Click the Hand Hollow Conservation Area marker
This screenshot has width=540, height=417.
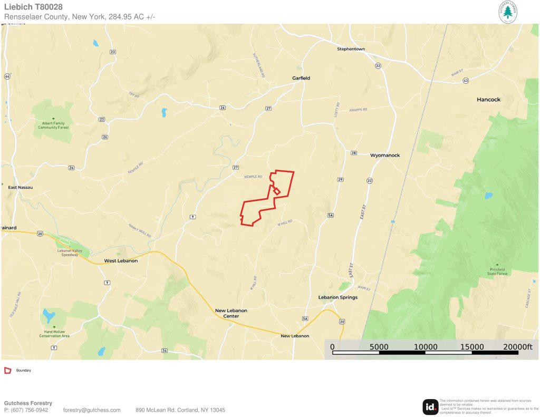pos(54,327)
